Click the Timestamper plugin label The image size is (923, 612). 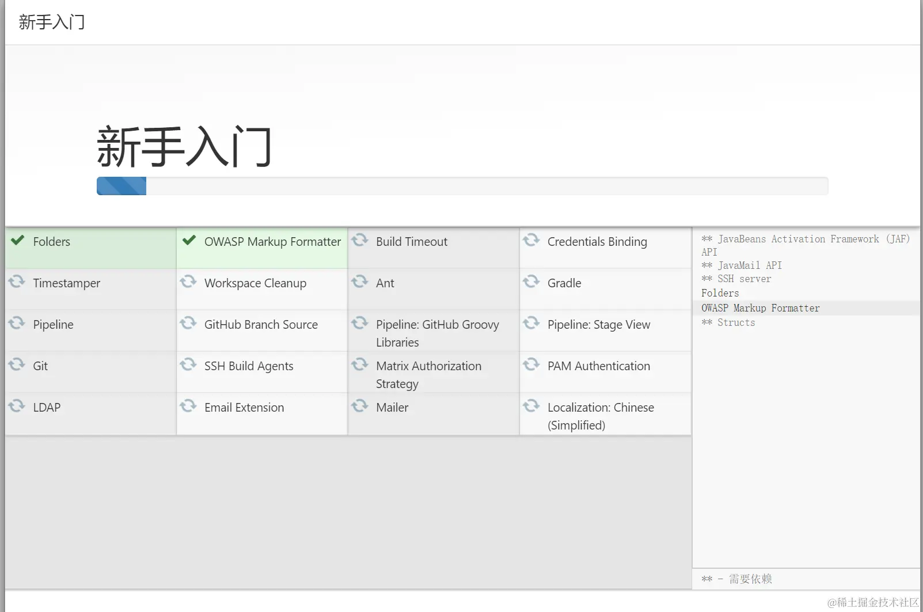[67, 283]
